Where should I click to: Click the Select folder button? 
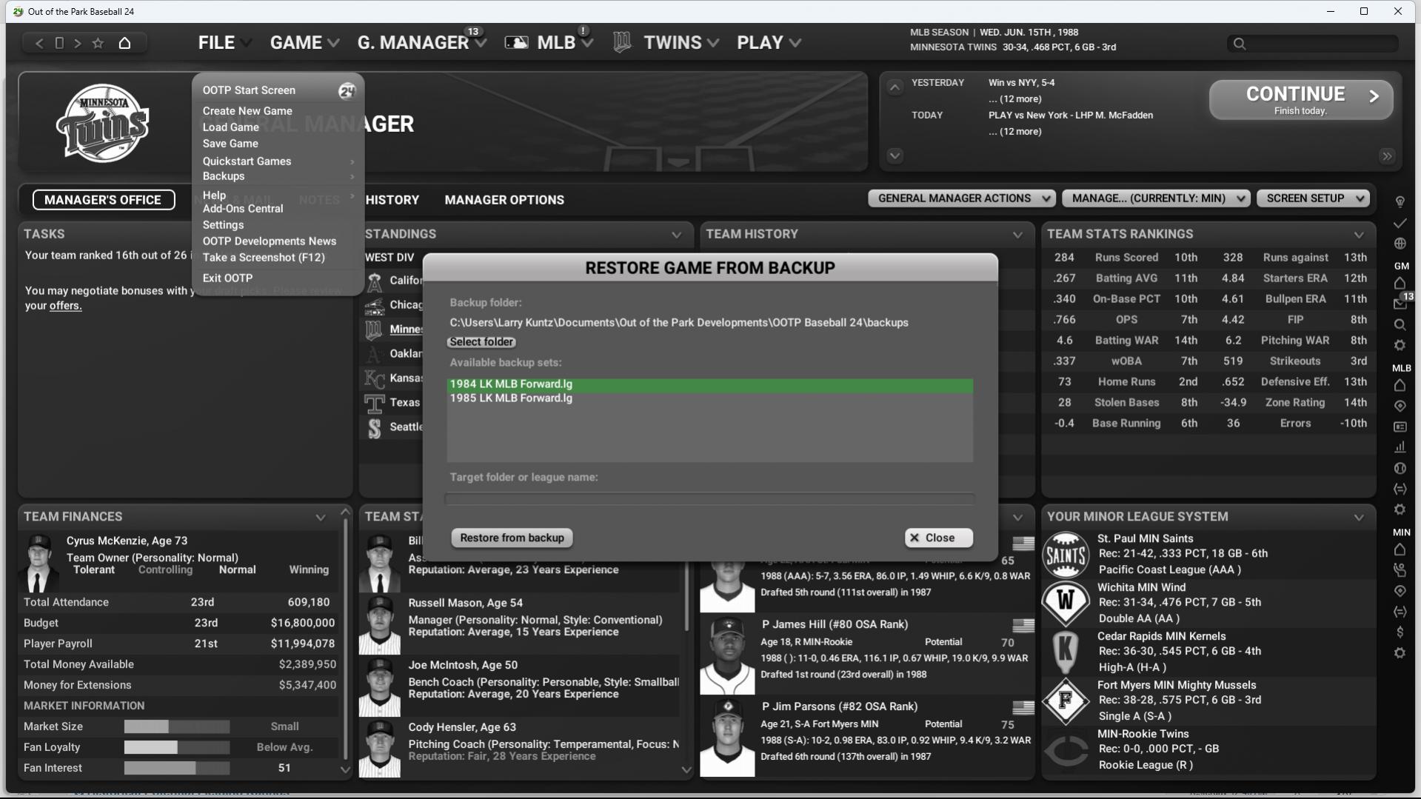point(481,342)
